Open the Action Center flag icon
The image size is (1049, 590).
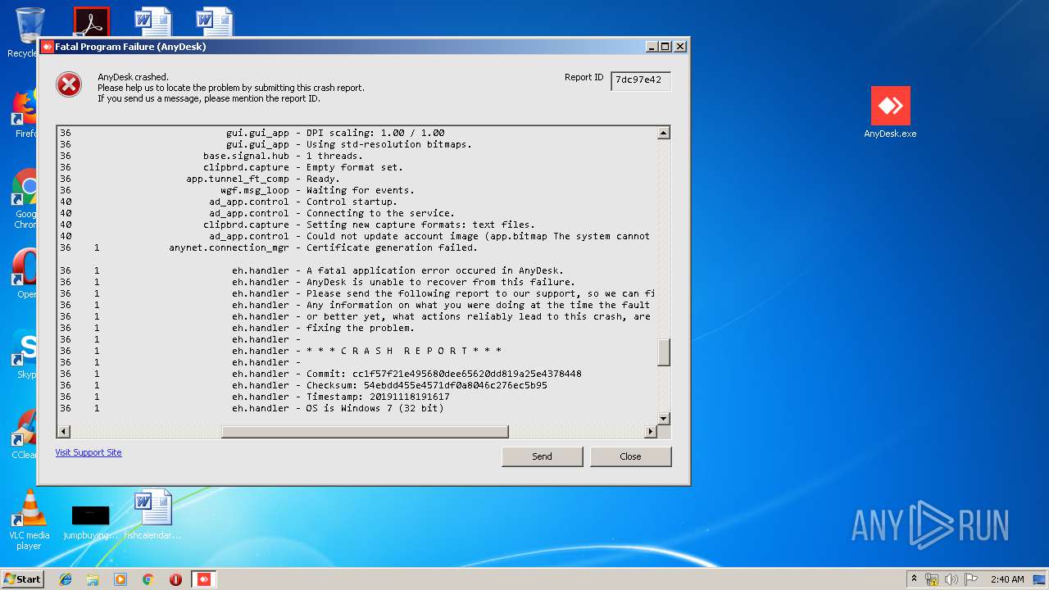click(x=970, y=579)
